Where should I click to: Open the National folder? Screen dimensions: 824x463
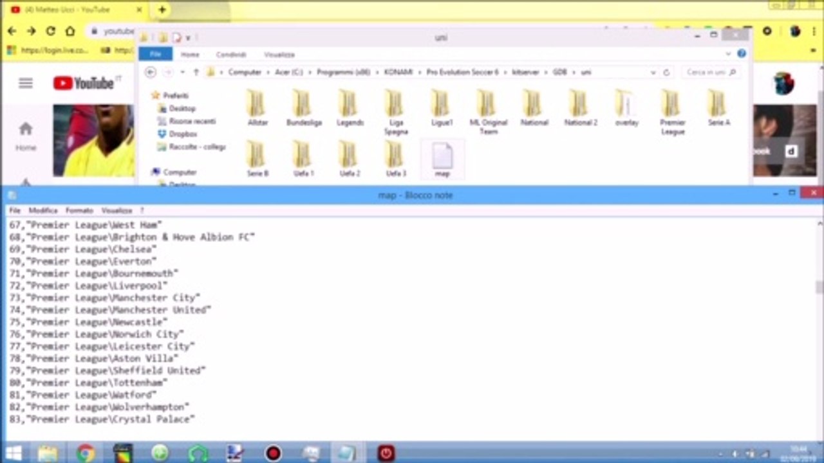coord(534,107)
